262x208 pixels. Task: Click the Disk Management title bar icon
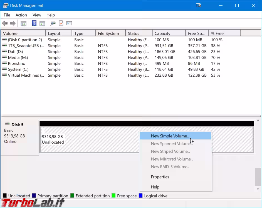[x=5, y=5]
